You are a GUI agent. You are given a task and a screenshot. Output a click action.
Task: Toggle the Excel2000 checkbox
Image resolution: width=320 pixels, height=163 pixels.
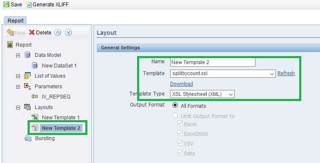(180, 133)
